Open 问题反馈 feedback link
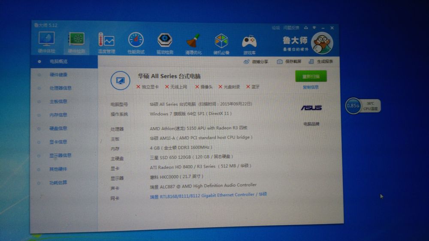 tap(291, 27)
